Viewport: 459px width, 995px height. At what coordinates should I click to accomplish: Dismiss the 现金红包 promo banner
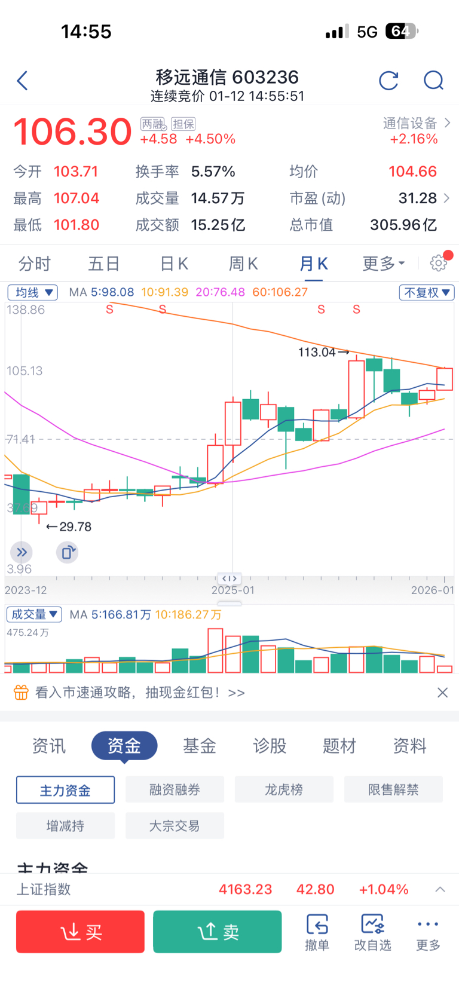click(x=442, y=693)
